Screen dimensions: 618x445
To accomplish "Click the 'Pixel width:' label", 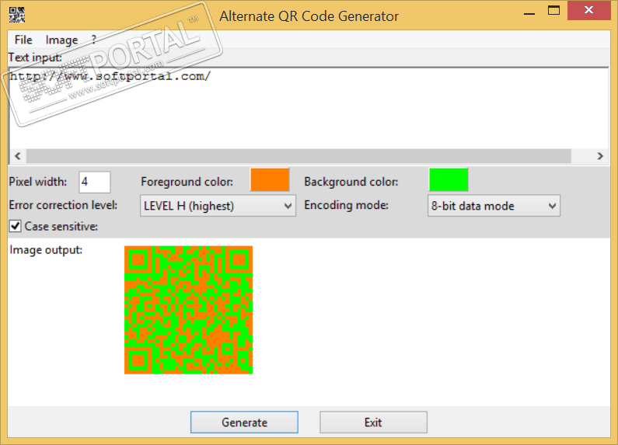I will 38,182.
